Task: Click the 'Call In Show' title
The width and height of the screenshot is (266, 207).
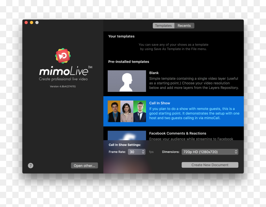Action: pos(160,103)
